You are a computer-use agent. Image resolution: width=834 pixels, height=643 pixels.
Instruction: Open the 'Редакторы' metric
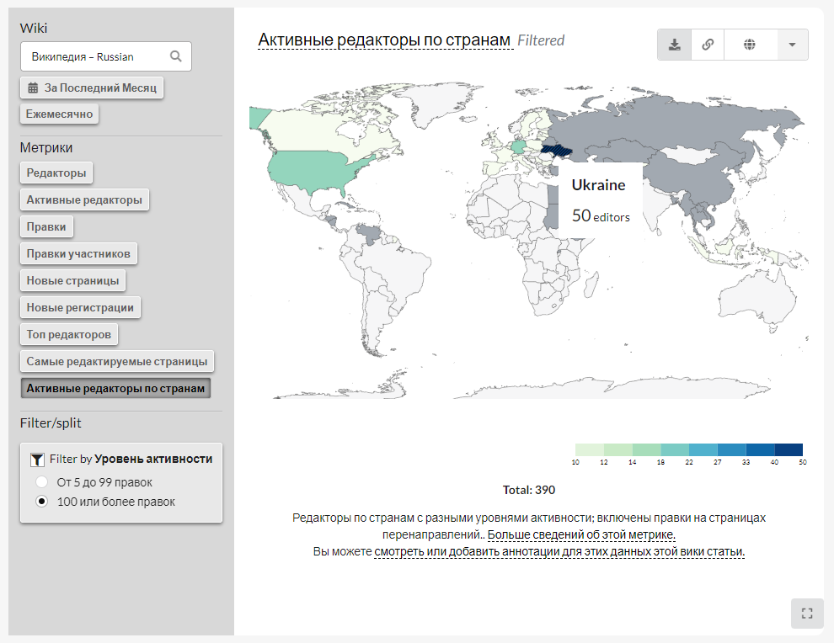coord(56,173)
